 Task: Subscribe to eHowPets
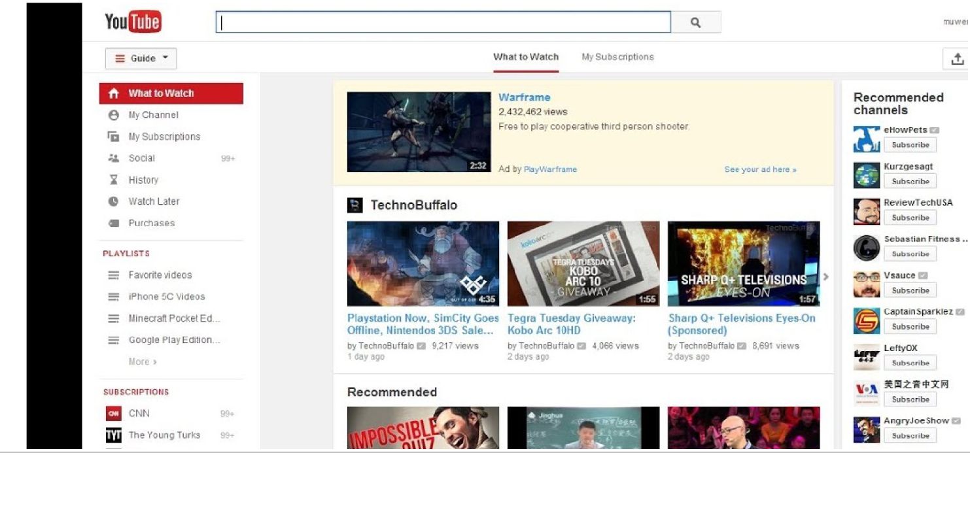click(910, 145)
